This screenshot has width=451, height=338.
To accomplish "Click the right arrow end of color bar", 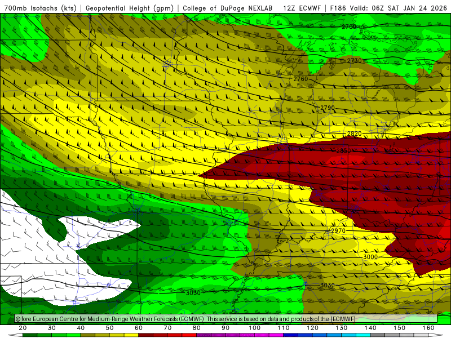I will (x=436, y=335).
